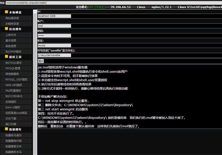Focus the 帐户 field containing root
The width and height of the screenshot is (222, 155).
(54, 26)
